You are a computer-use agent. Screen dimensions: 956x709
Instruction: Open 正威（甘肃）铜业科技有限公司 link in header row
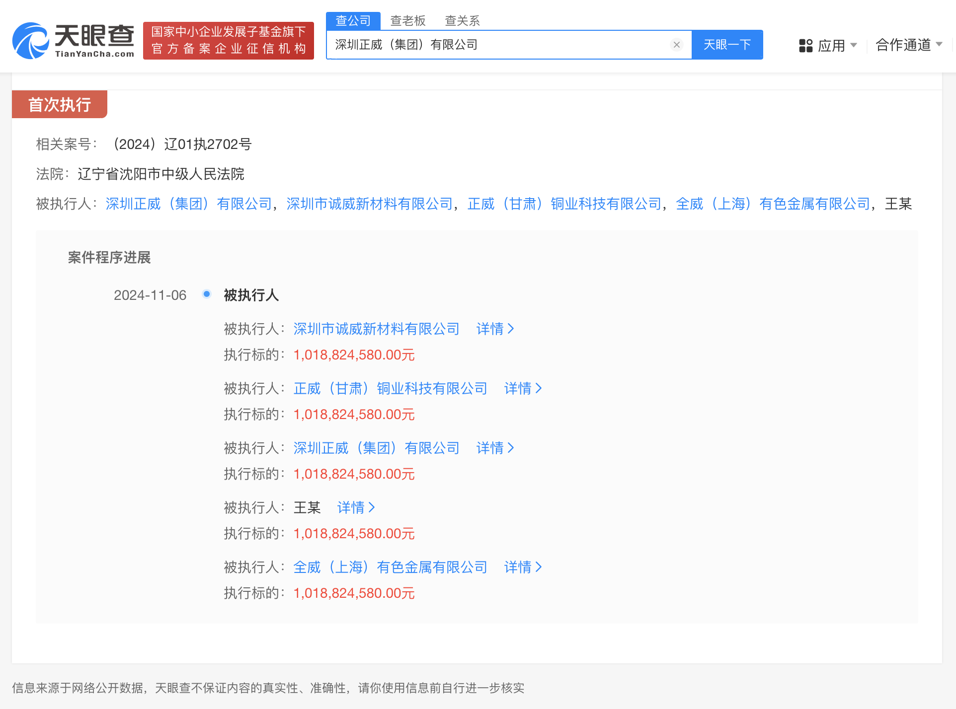click(x=564, y=204)
